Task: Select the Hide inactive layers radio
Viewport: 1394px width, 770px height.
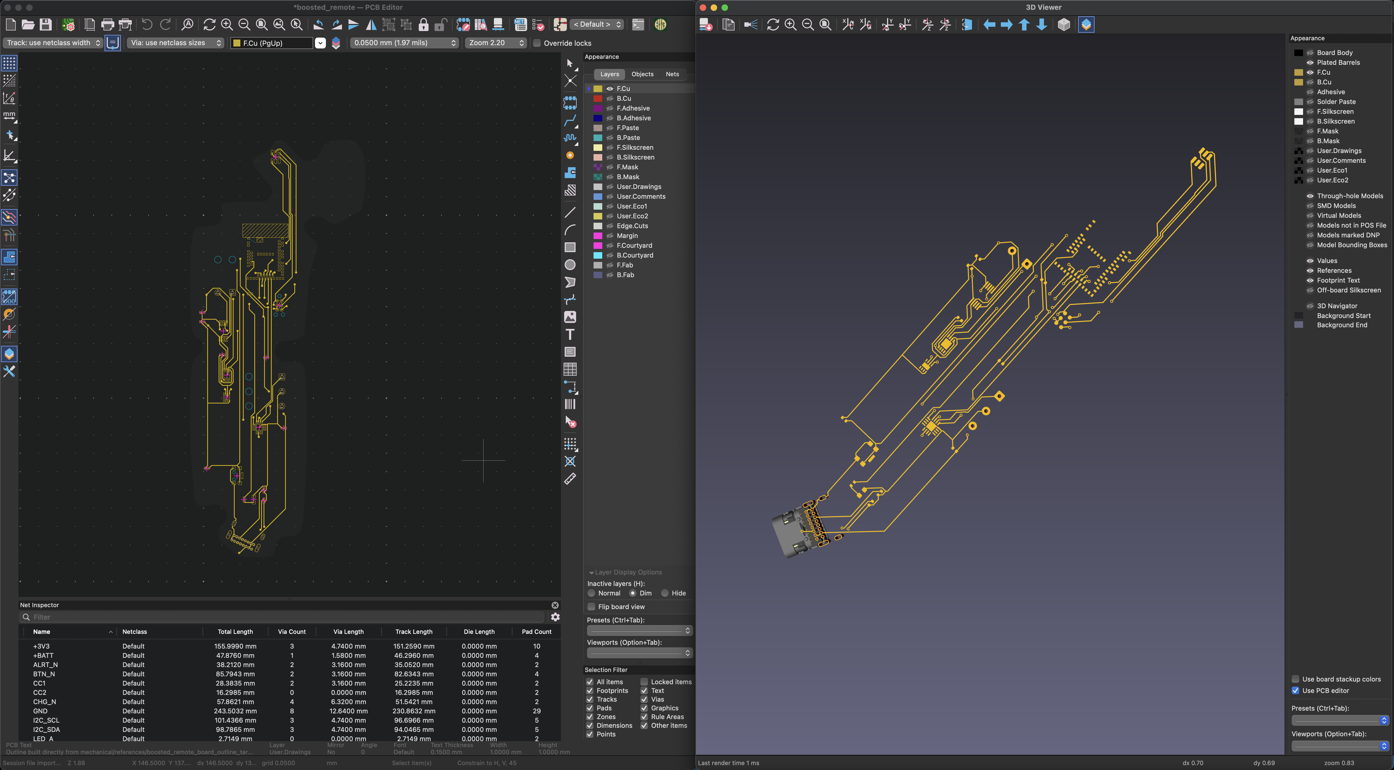Action: coord(665,593)
